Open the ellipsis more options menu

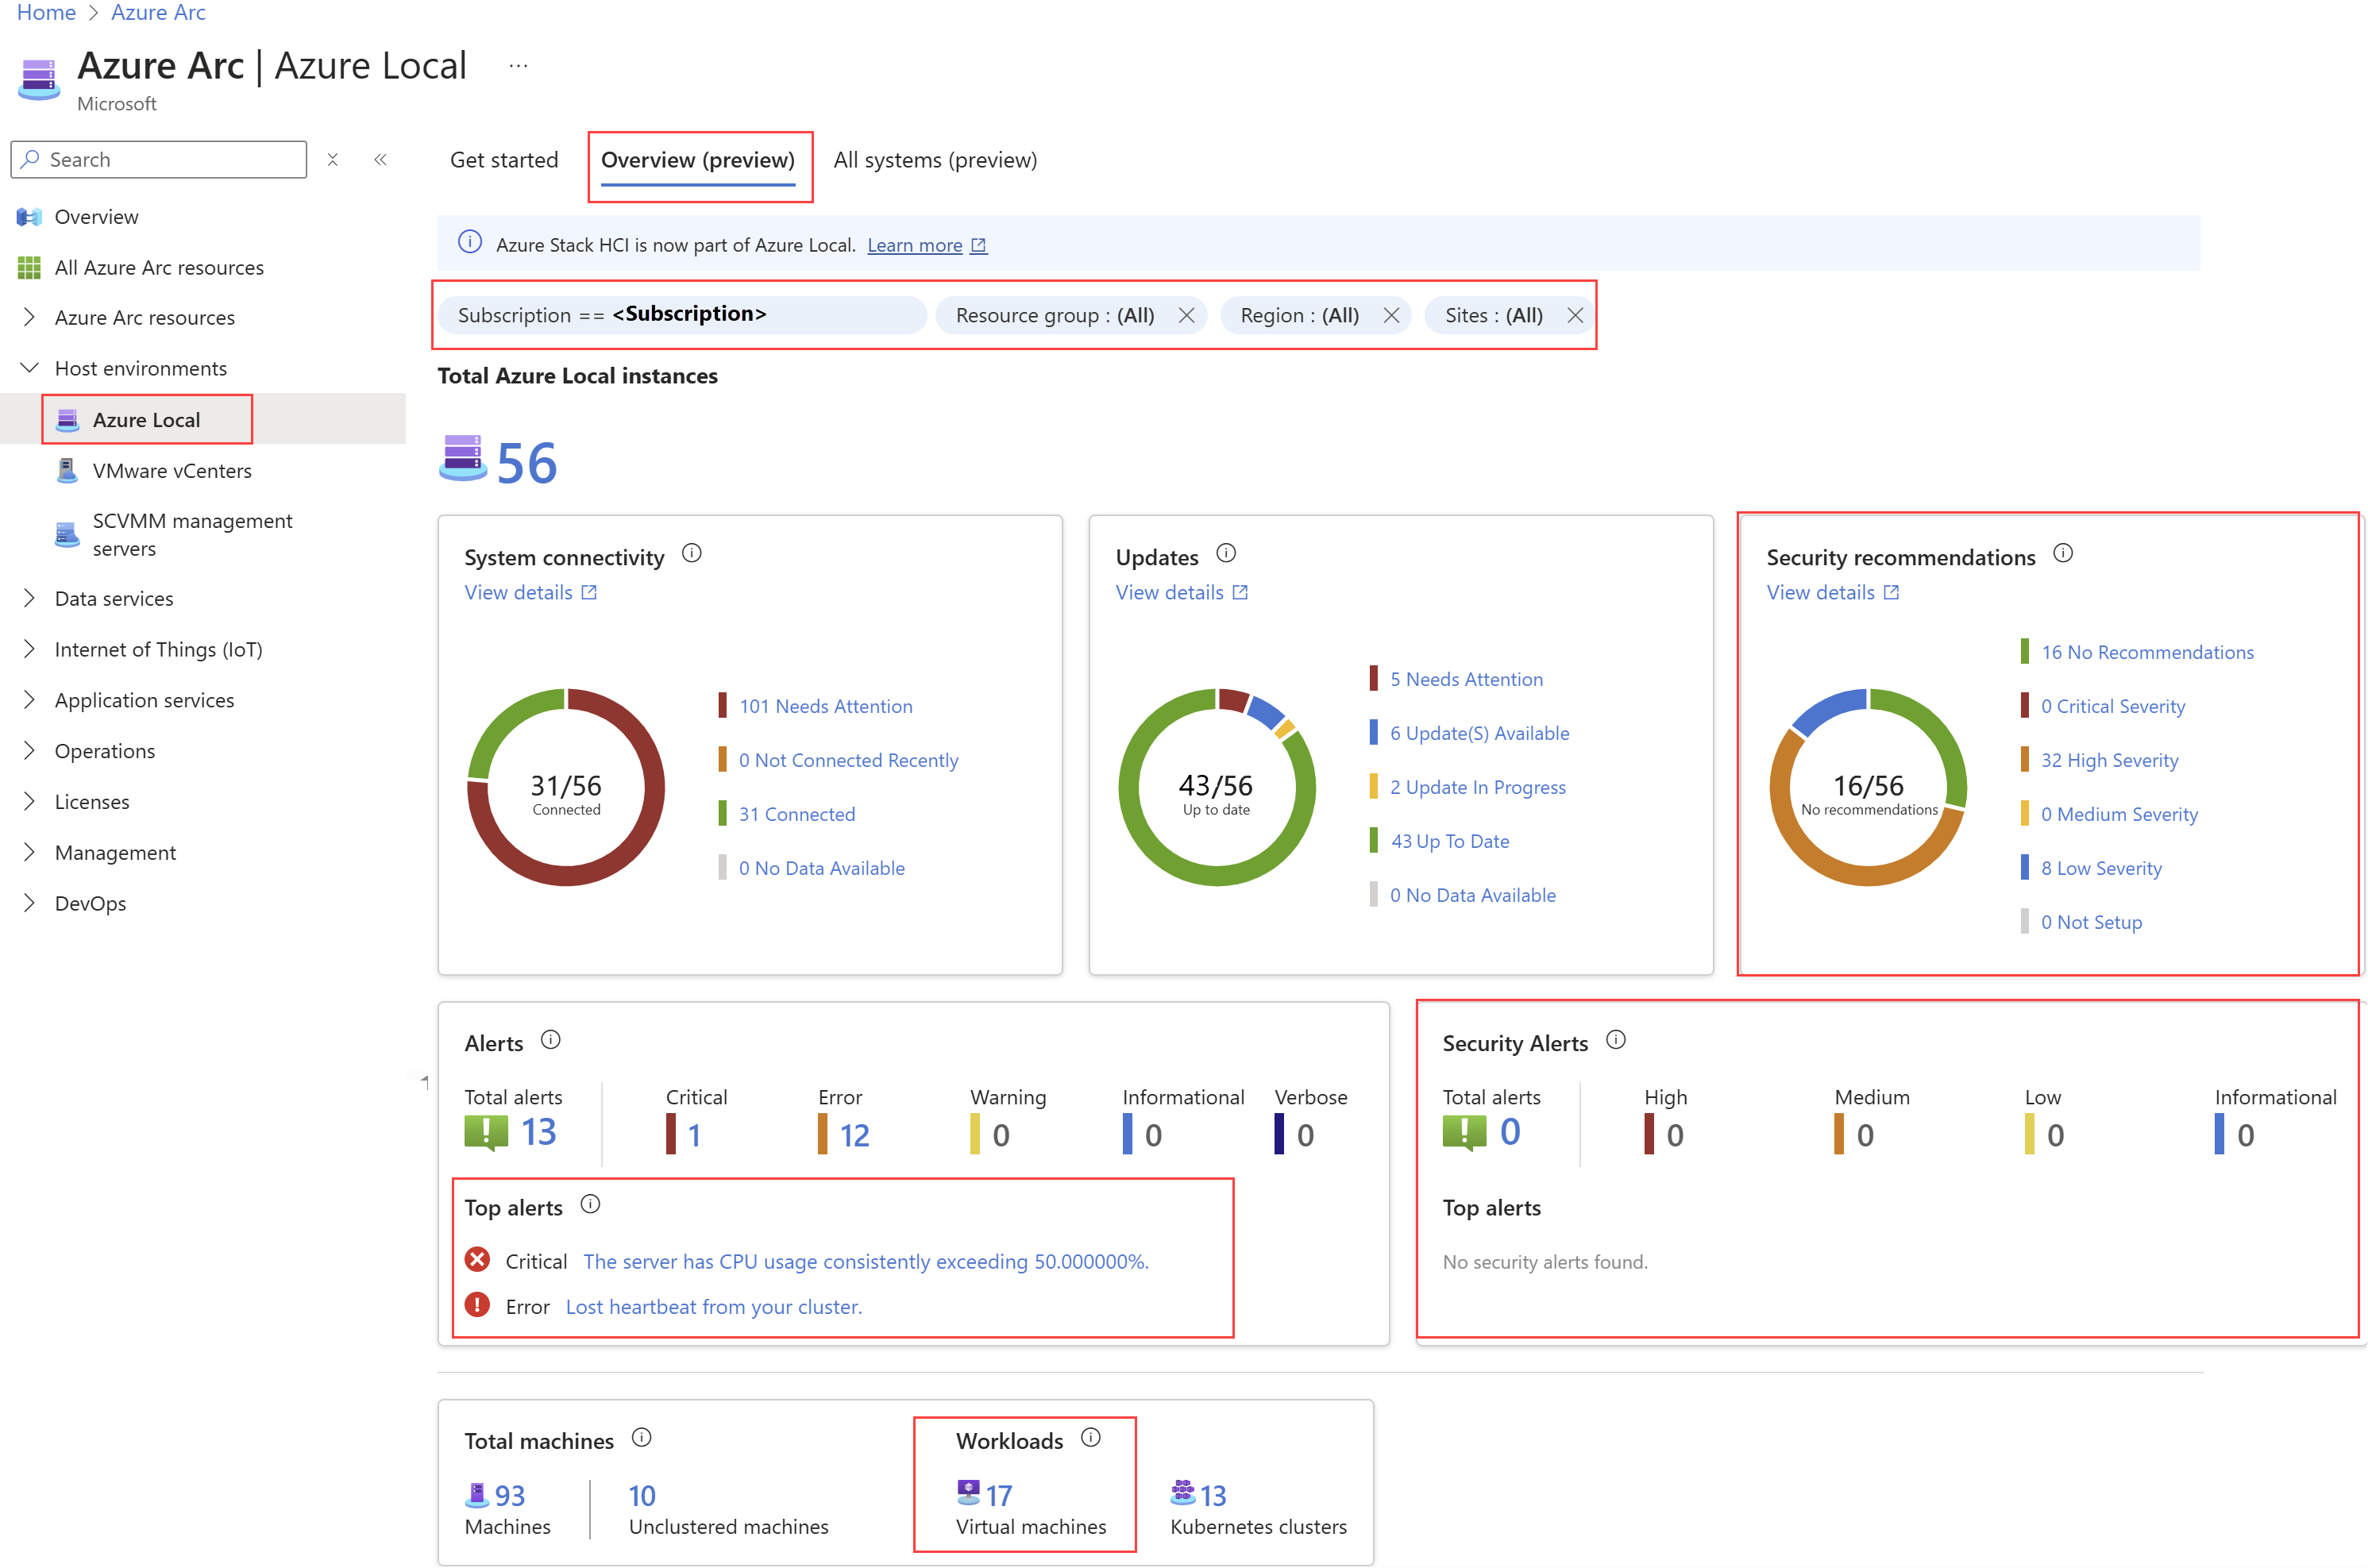pos(518,66)
